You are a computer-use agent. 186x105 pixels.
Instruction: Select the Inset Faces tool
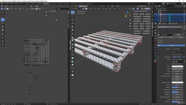[73, 45]
